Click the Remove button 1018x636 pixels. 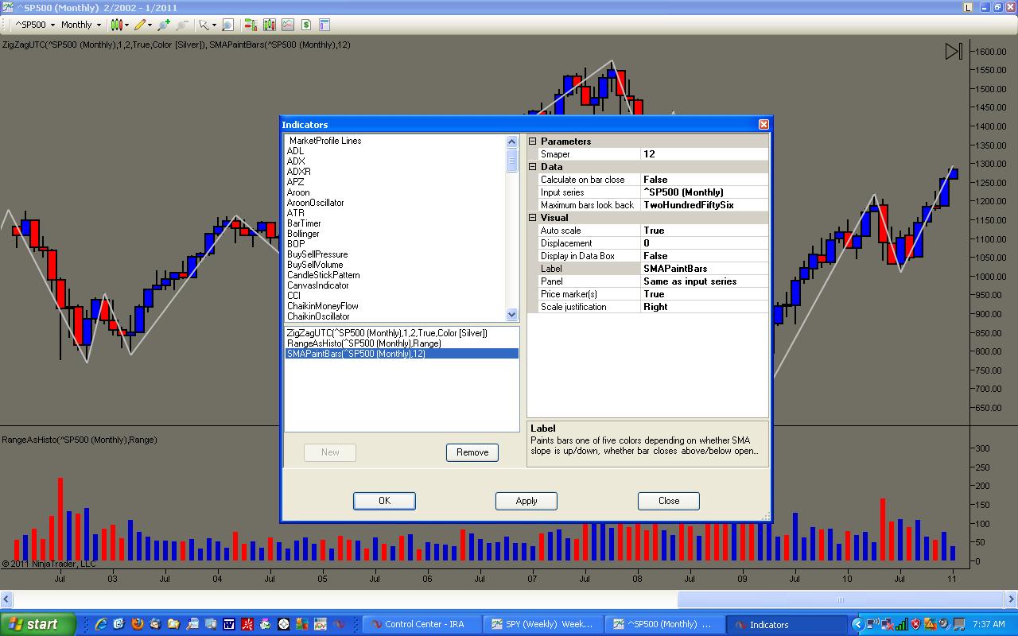(x=472, y=452)
